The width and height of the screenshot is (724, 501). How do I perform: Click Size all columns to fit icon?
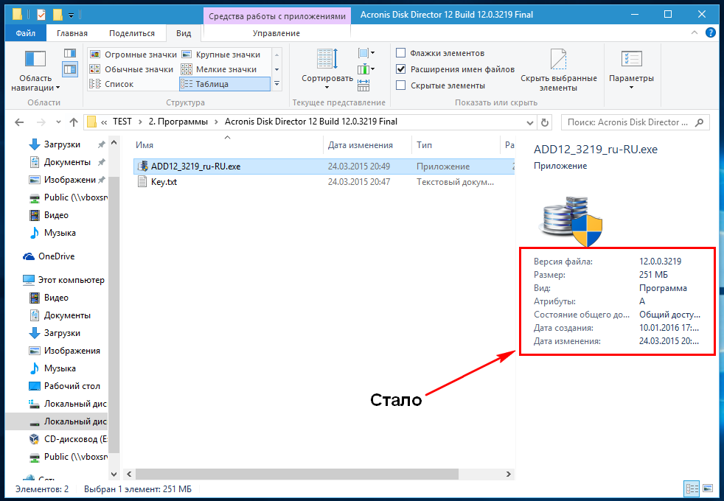tap(363, 85)
